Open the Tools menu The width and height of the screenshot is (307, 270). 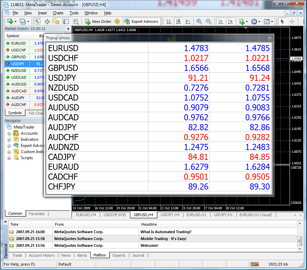[x=74, y=13]
